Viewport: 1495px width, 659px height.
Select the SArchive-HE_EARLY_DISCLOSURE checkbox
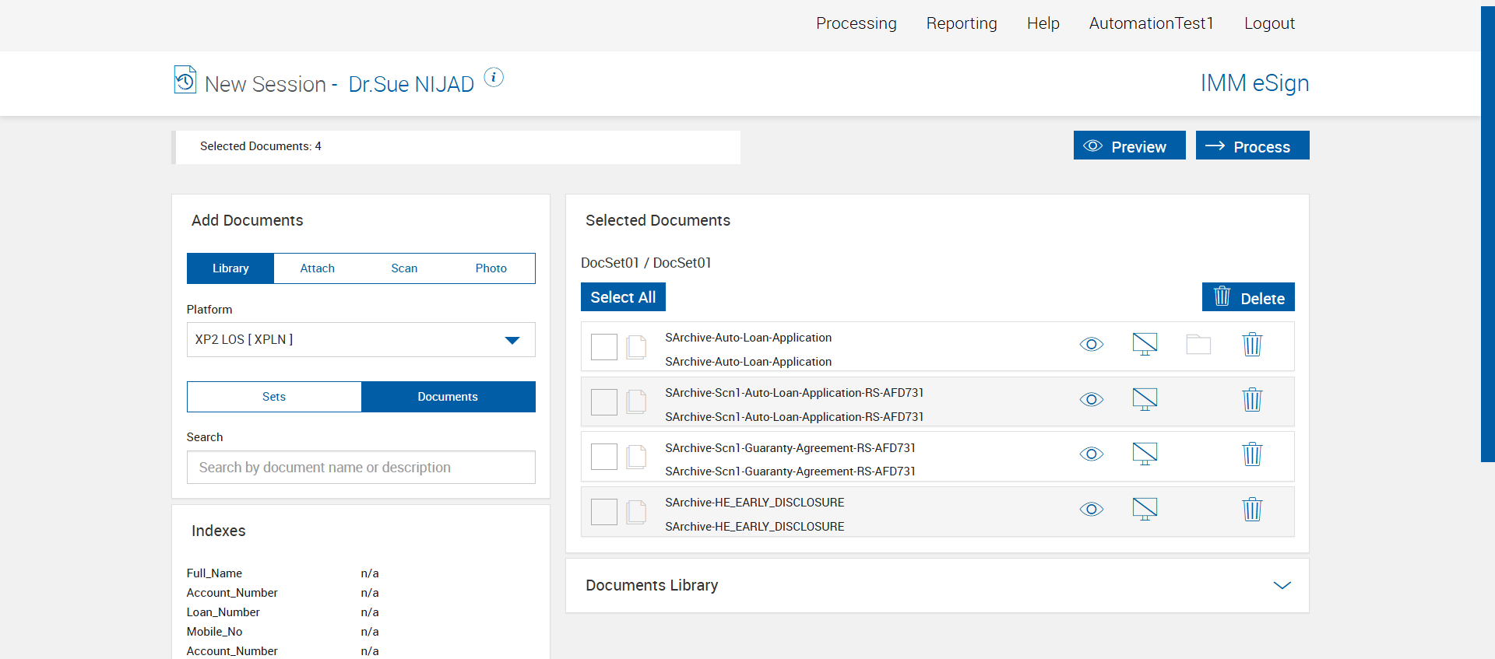click(603, 512)
